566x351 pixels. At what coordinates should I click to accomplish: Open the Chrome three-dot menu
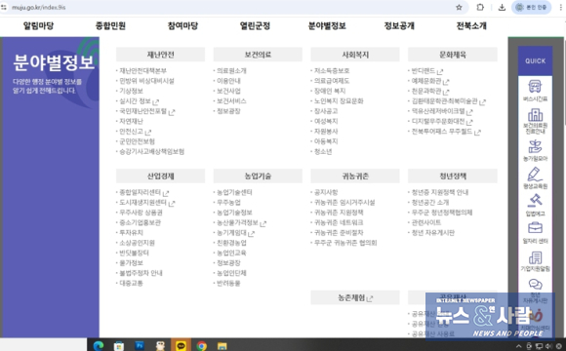coord(560,7)
